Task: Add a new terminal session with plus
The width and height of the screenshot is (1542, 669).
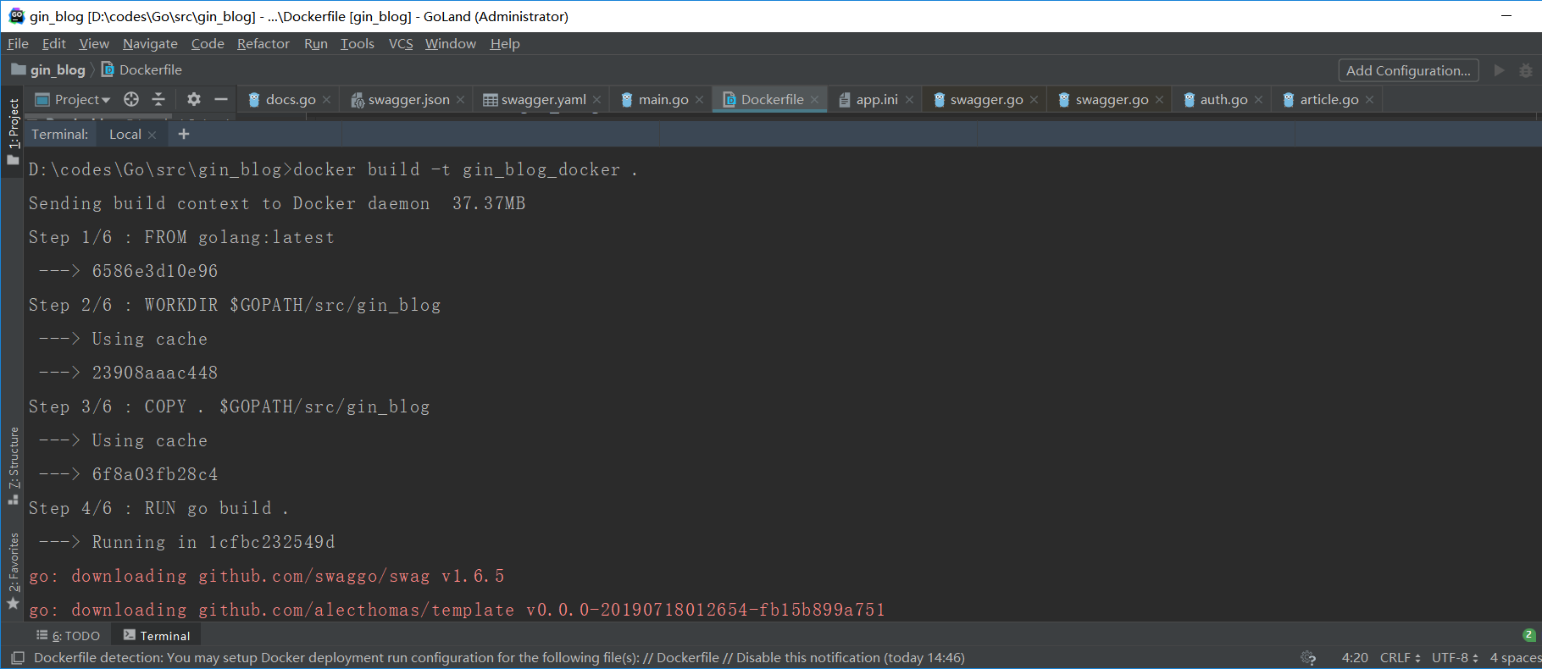Action: coord(184,135)
